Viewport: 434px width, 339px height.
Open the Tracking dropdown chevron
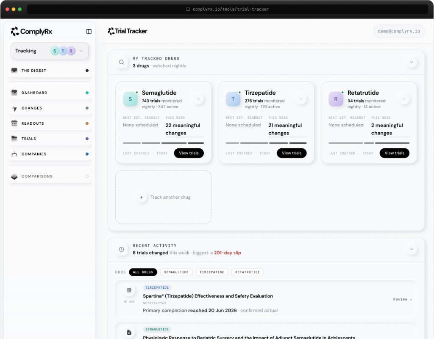click(x=81, y=51)
